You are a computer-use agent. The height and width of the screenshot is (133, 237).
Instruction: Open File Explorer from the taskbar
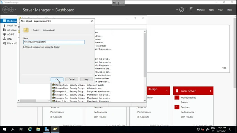(x=38, y=129)
